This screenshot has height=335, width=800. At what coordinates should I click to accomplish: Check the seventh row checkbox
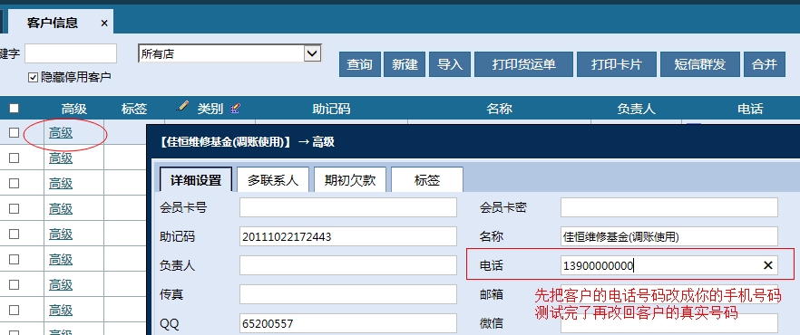15,284
